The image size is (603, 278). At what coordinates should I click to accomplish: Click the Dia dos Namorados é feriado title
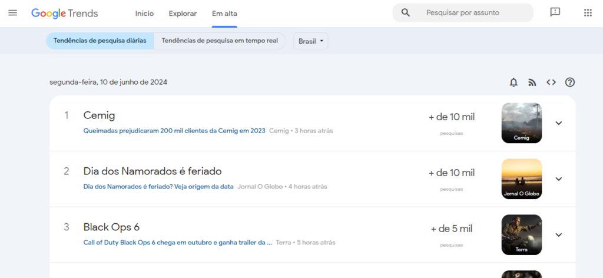pyautogui.click(x=153, y=171)
